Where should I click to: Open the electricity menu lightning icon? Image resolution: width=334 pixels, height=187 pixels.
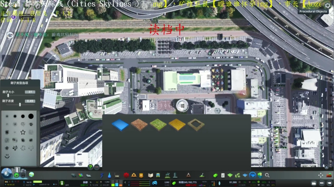(102, 175)
